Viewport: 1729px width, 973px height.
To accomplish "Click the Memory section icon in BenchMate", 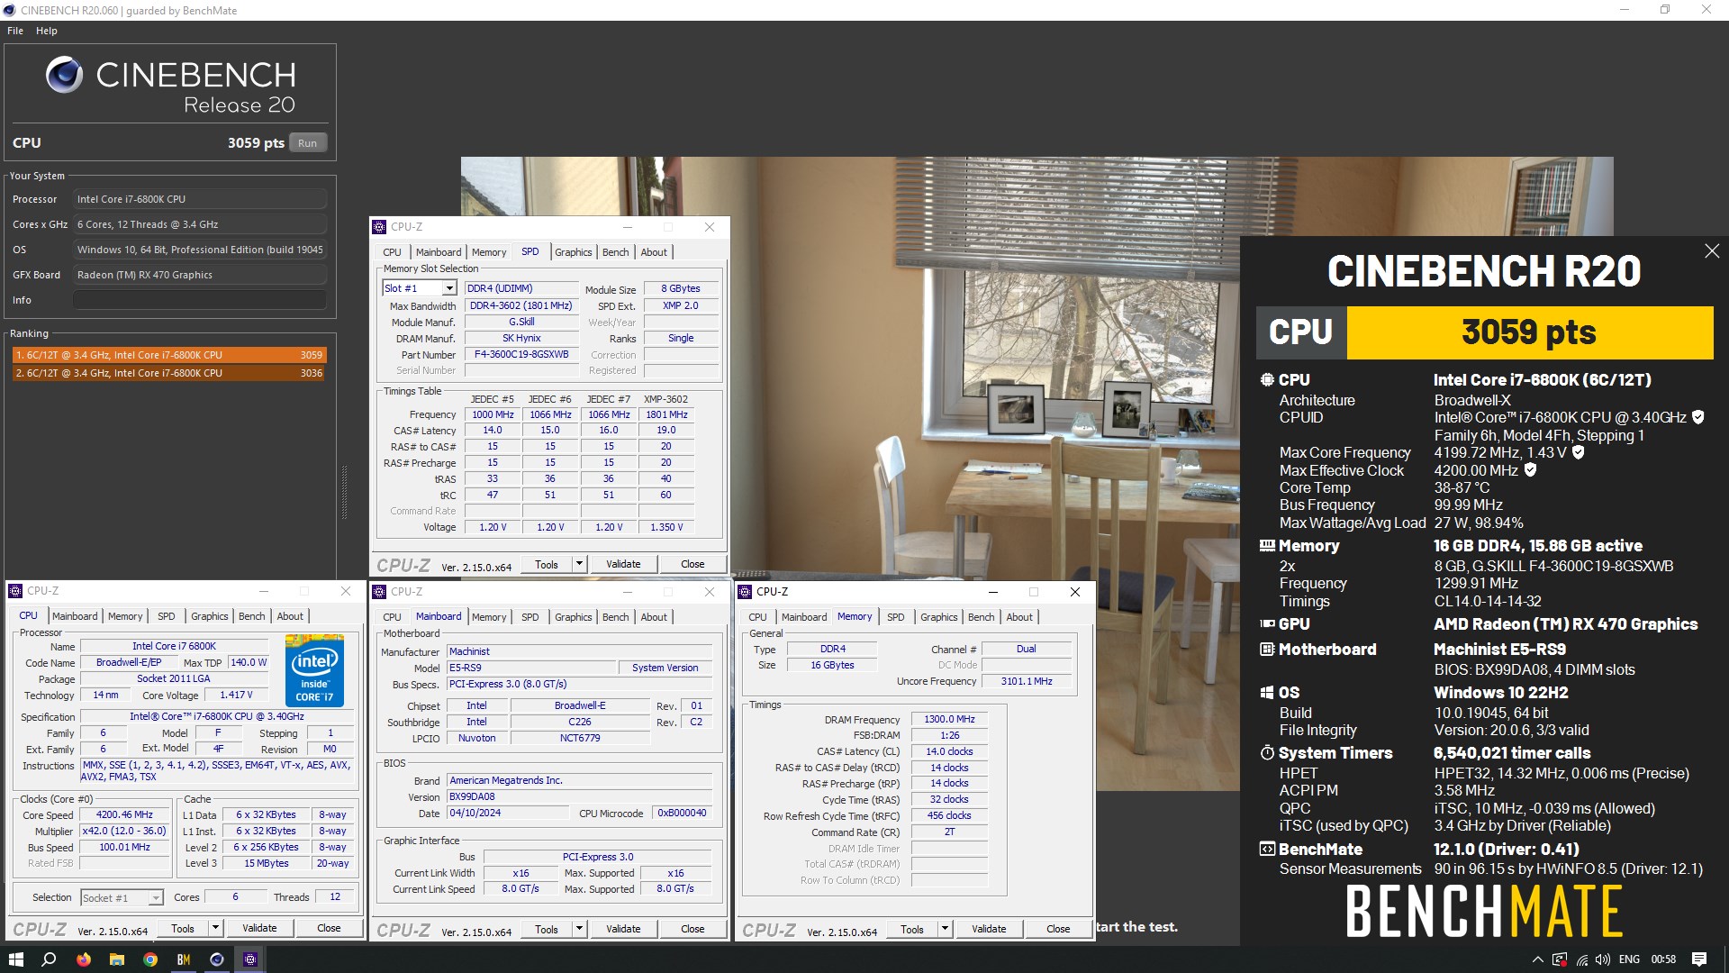I will point(1267,546).
